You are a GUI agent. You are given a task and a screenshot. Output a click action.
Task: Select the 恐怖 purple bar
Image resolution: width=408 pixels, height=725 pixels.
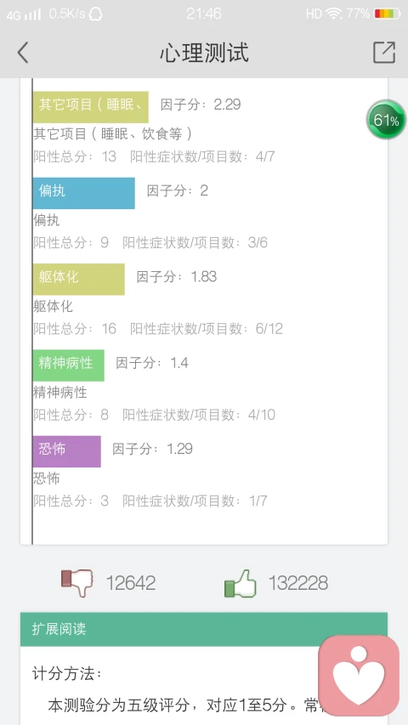(x=66, y=451)
